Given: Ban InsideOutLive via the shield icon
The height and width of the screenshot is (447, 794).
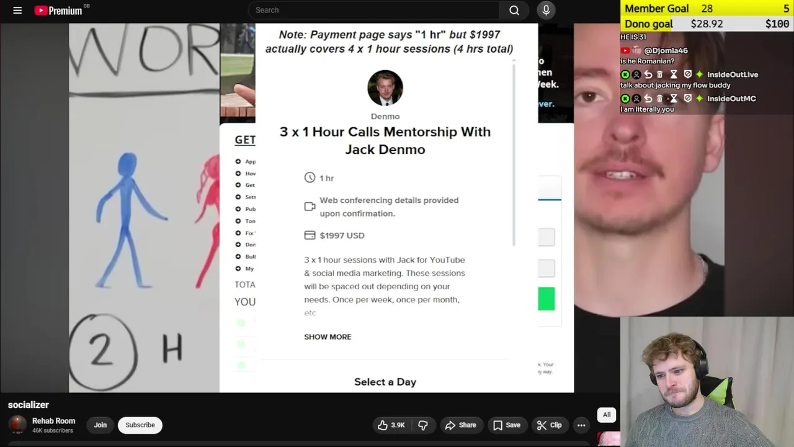Looking at the screenshot, I should [687, 74].
